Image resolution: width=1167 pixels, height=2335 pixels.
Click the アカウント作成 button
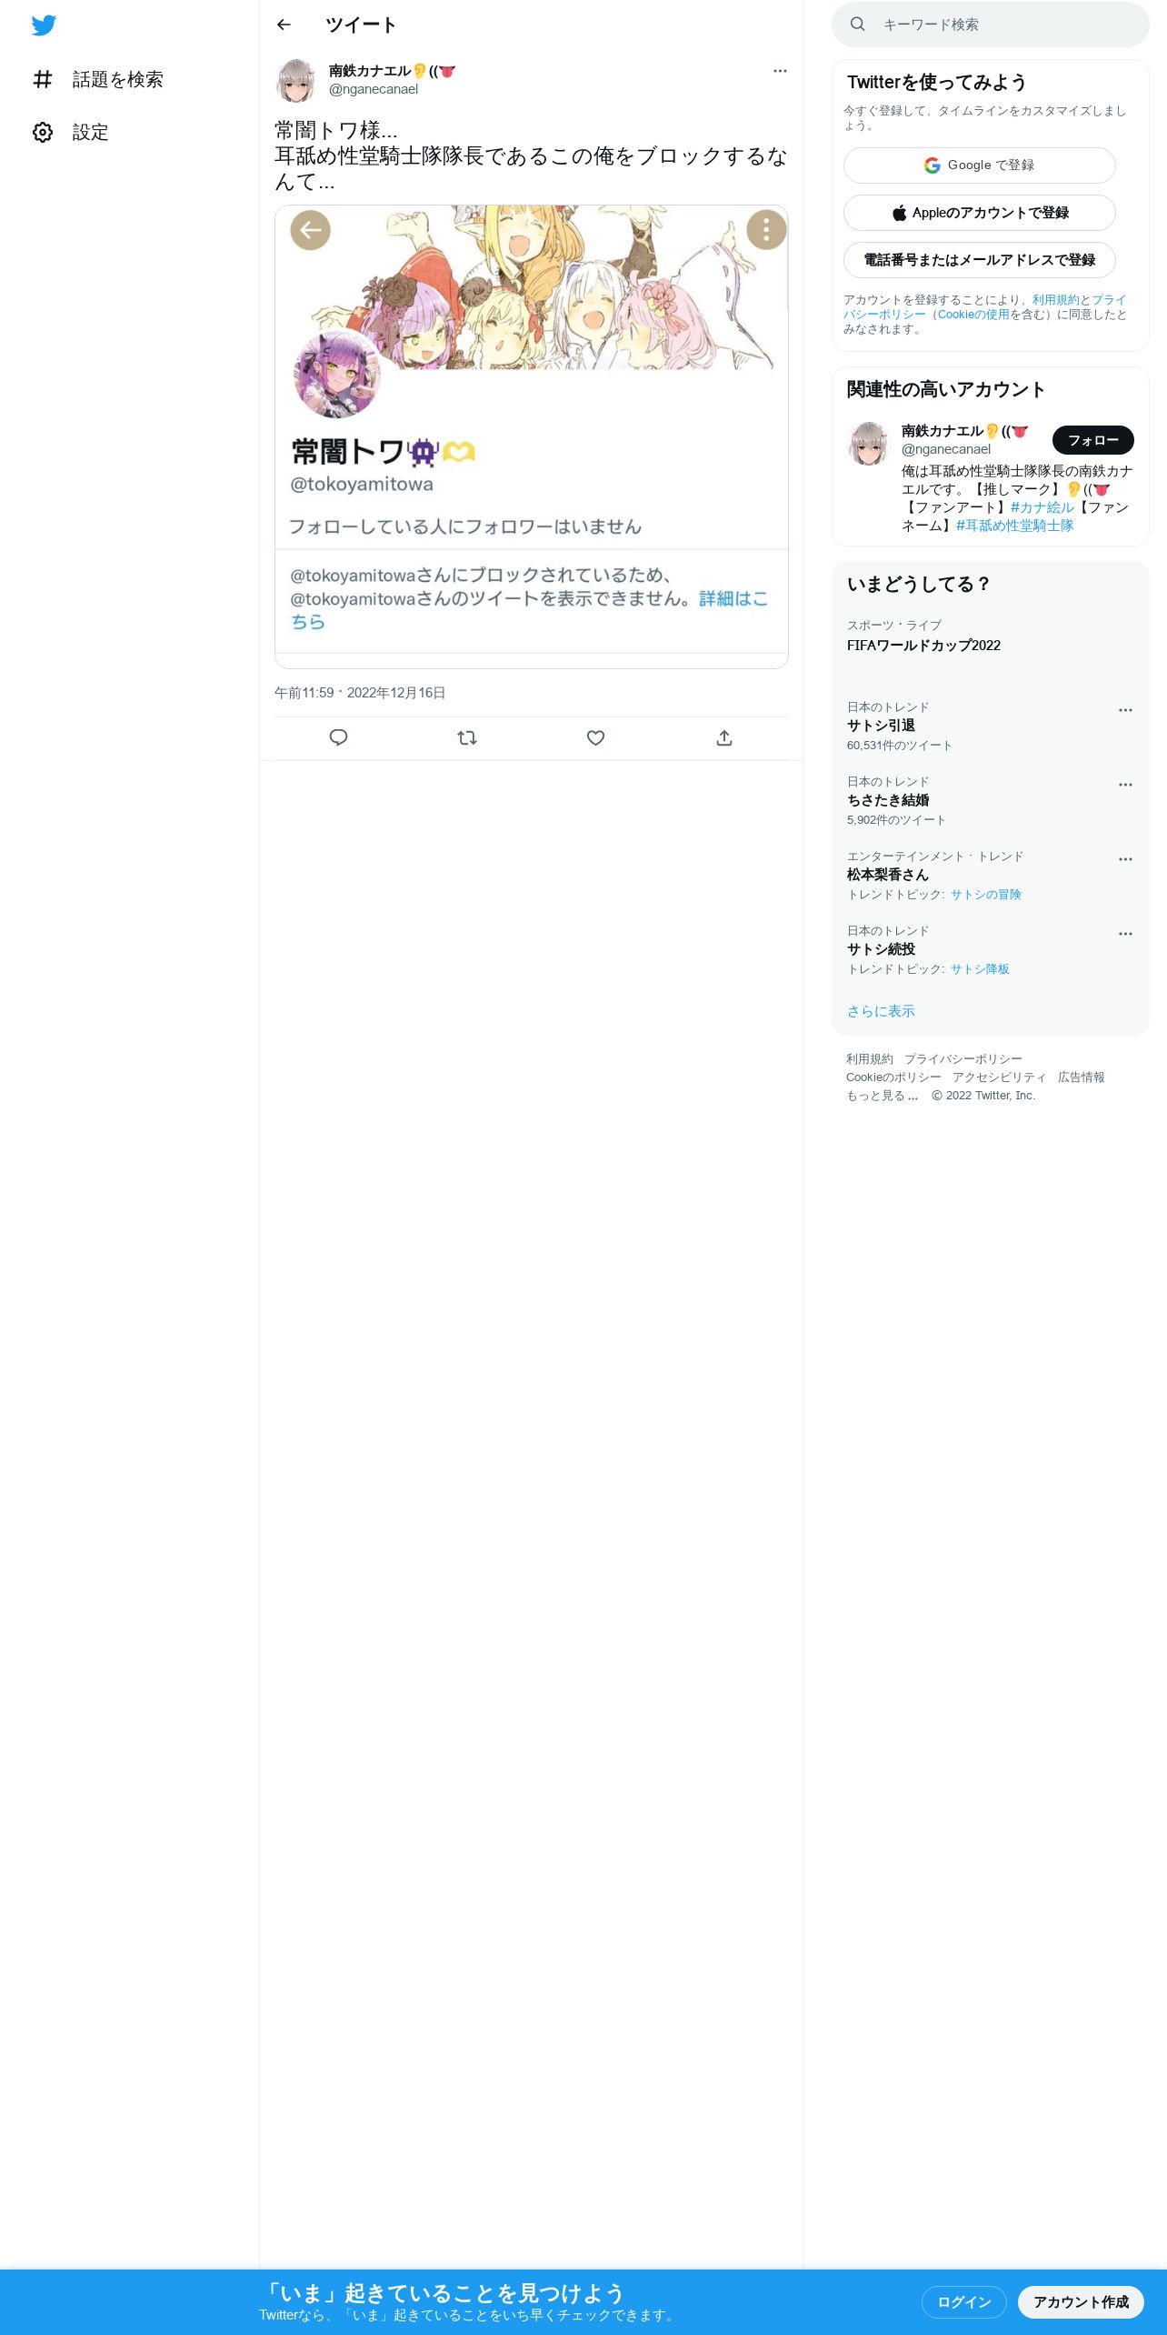pyautogui.click(x=1081, y=2302)
